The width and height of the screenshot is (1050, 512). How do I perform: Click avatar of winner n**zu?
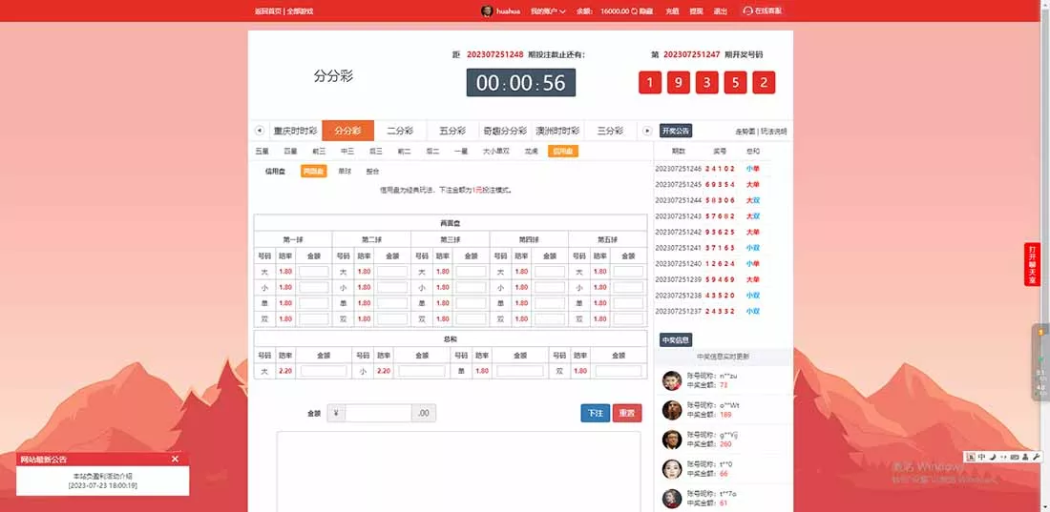[671, 379]
